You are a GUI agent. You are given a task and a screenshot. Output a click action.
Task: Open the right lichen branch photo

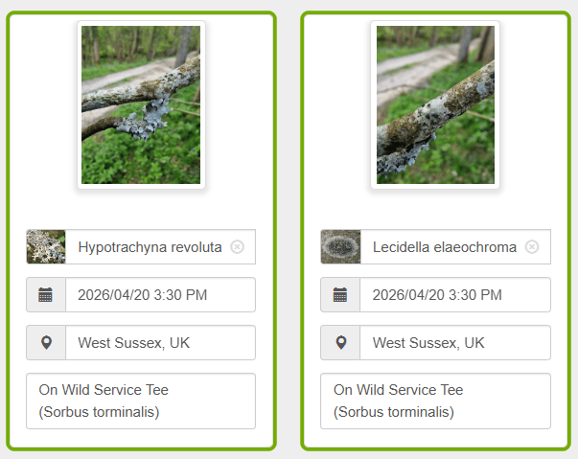click(x=435, y=104)
